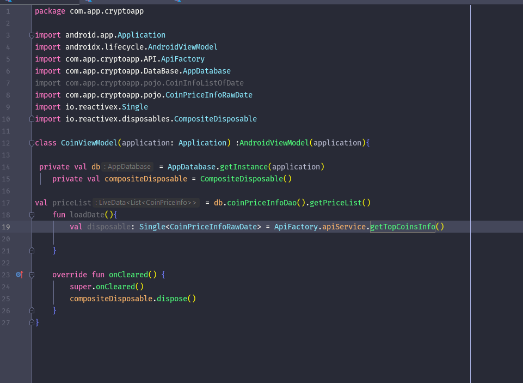Screen dimensions: 523x383
Task: Click the loadDate function name
Action: tap(87, 215)
